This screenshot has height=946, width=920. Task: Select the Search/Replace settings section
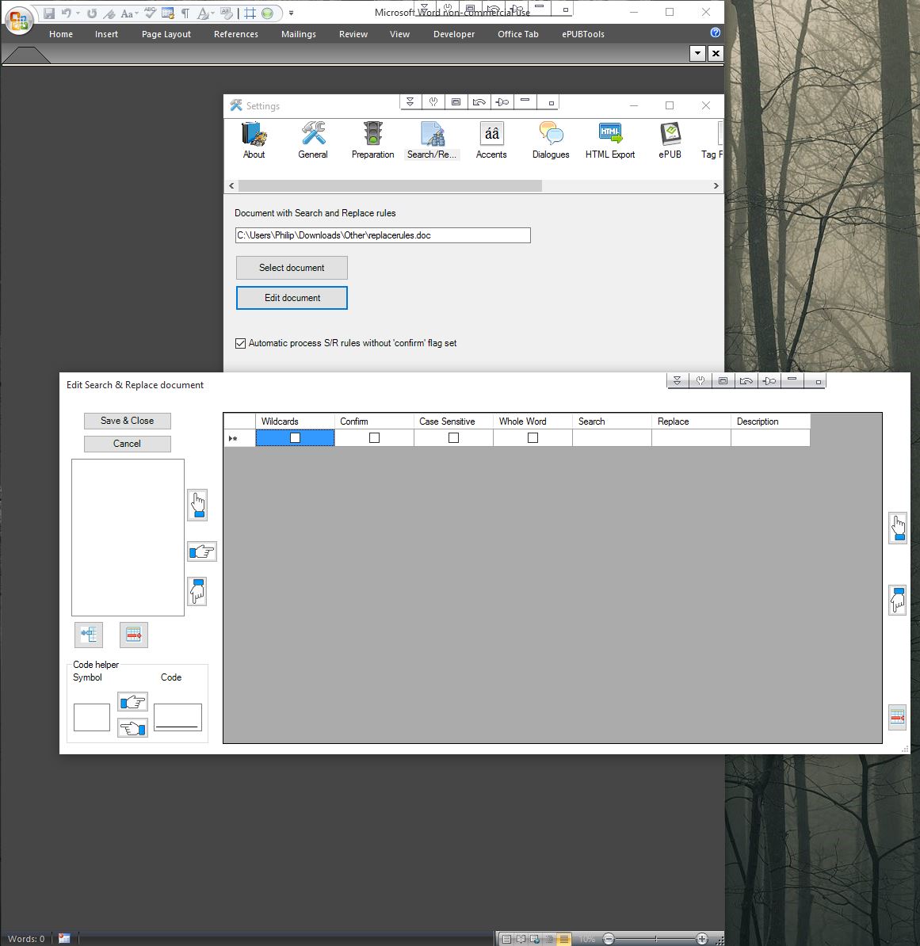click(x=432, y=140)
